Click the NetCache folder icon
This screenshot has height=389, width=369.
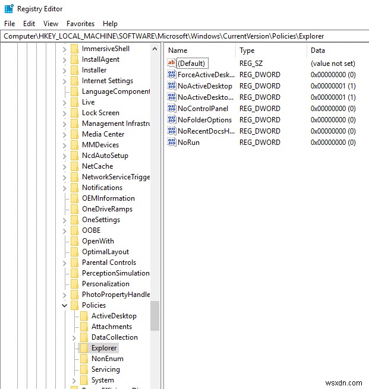coord(75,166)
